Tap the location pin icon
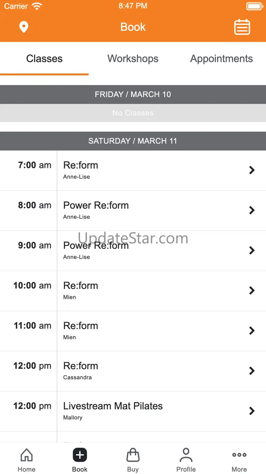 point(24,27)
